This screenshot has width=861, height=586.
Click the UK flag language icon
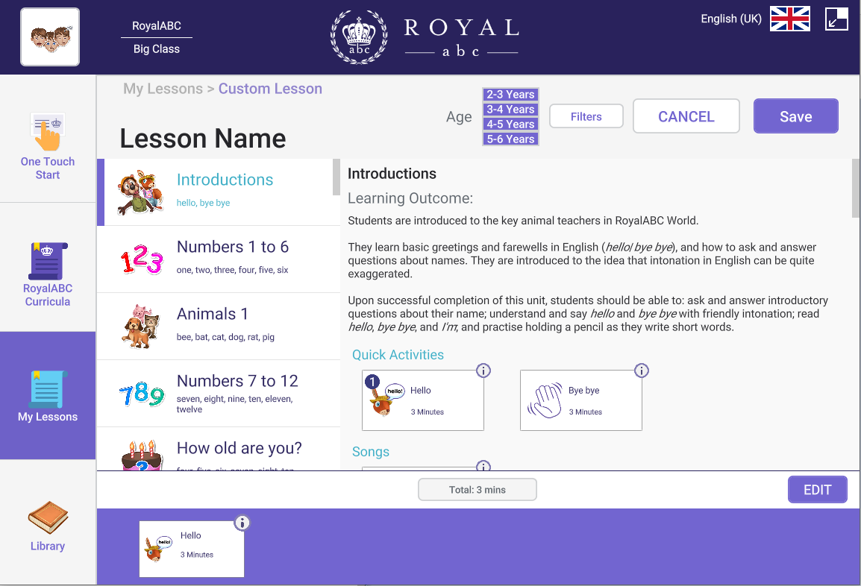point(789,19)
